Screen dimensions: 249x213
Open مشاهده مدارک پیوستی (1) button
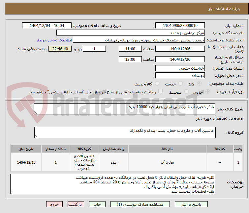coord(140,204)
